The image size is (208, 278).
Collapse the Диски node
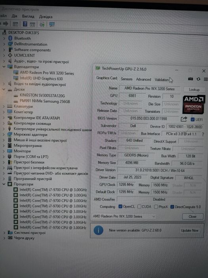(x=4, y=89)
